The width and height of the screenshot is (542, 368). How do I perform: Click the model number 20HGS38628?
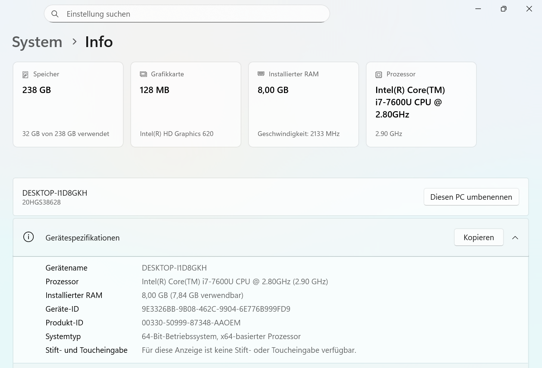click(41, 202)
